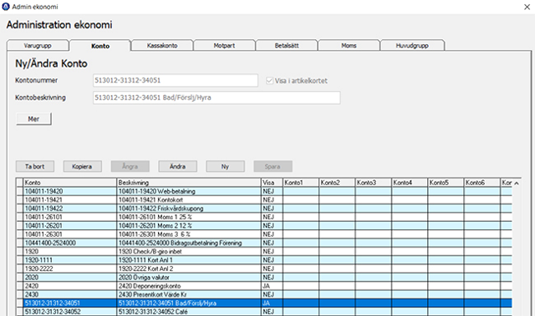This screenshot has width=535, height=316.
Task: Click the 513012-31312-34052 Café description
Action: point(189,312)
